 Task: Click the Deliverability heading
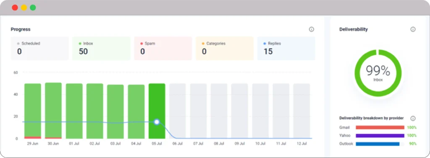pyautogui.click(x=354, y=29)
